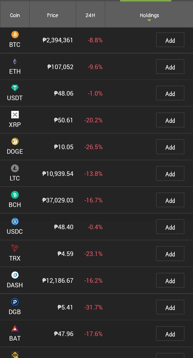Tap the Dogecoin DOGE icon
Image resolution: width=193 pixels, height=358 pixels.
pyautogui.click(x=15, y=141)
